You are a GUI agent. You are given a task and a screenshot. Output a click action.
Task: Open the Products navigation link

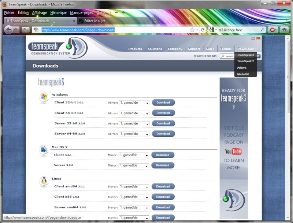[135, 49]
